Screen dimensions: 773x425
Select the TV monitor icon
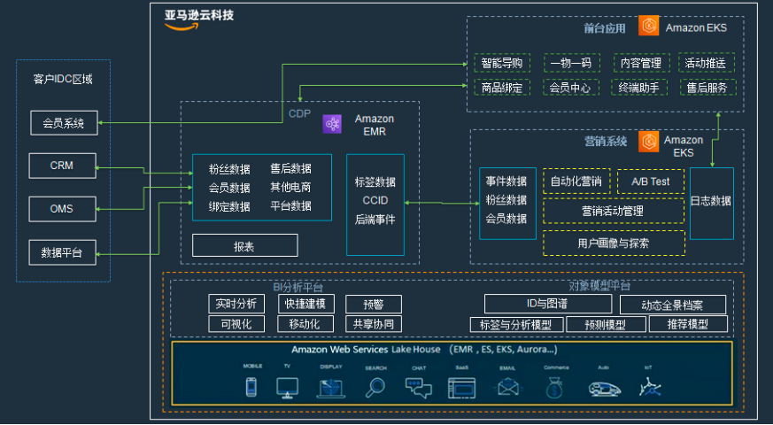coord(287,388)
